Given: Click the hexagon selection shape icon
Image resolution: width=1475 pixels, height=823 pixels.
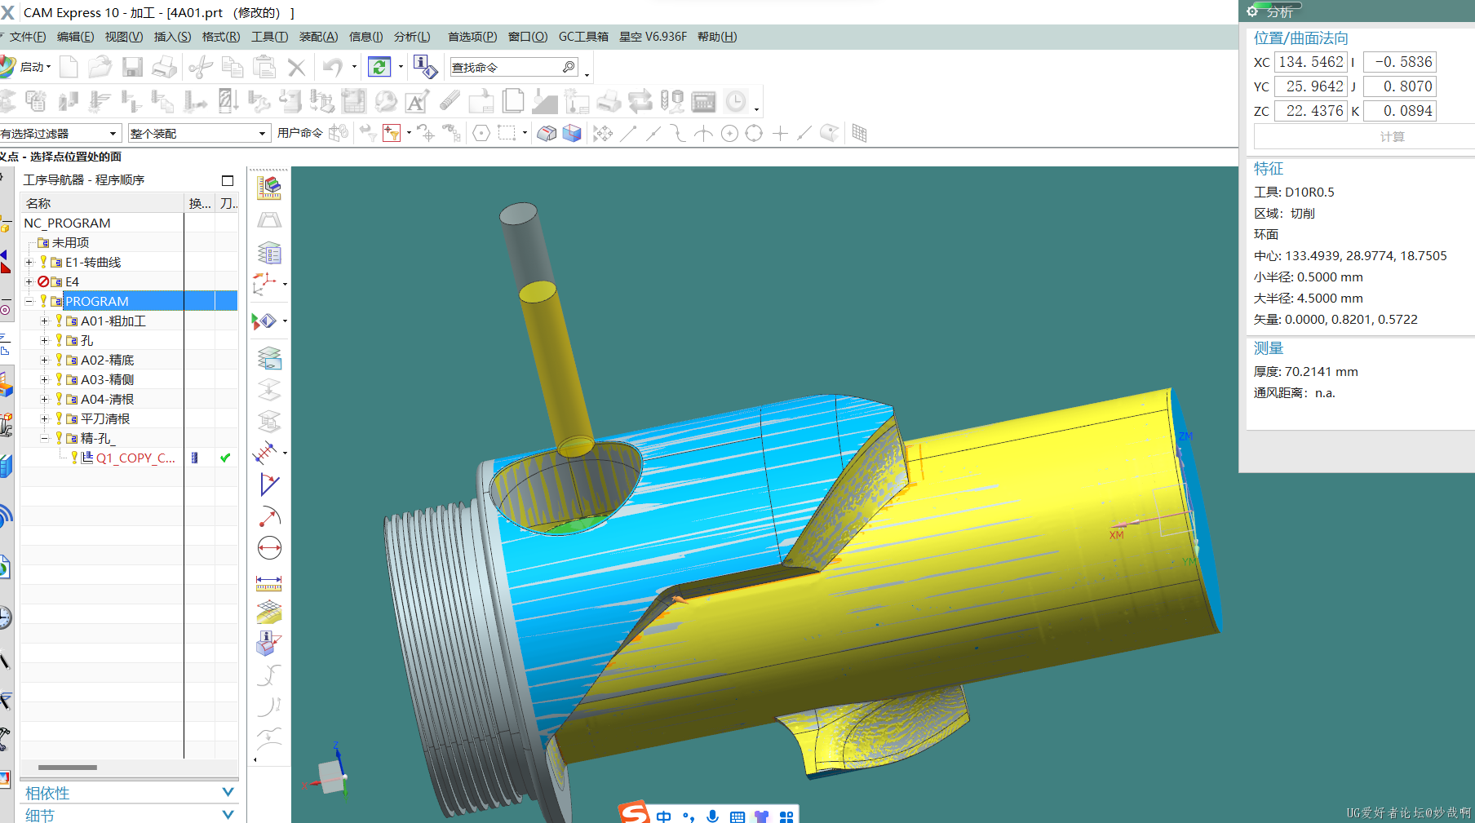Looking at the screenshot, I should (481, 133).
